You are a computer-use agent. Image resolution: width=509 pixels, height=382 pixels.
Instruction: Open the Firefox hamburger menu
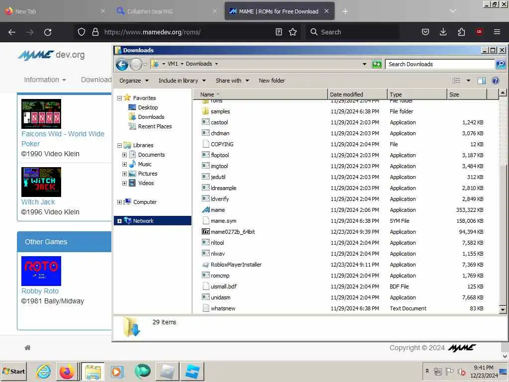[x=497, y=32]
